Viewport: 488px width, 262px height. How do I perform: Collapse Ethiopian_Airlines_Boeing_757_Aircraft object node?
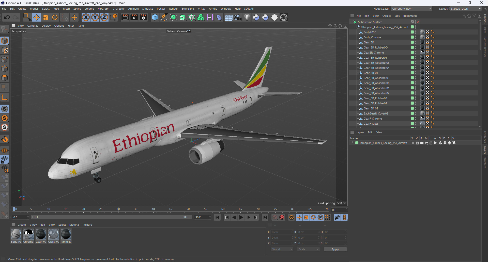pyautogui.click(x=354, y=27)
